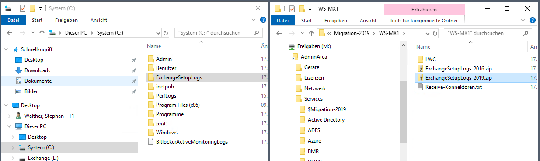Expand System (C:) tree node
The height and width of the screenshot is (161, 540).
point(13,147)
